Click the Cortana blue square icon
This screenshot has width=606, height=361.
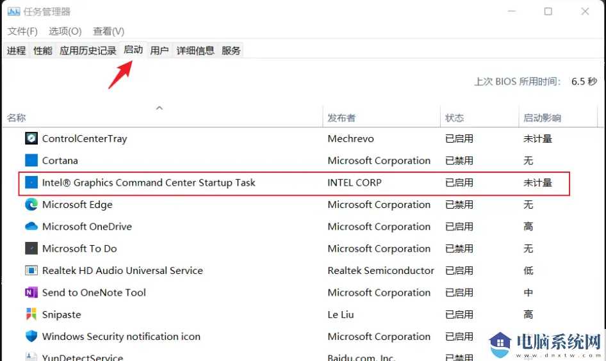31,160
